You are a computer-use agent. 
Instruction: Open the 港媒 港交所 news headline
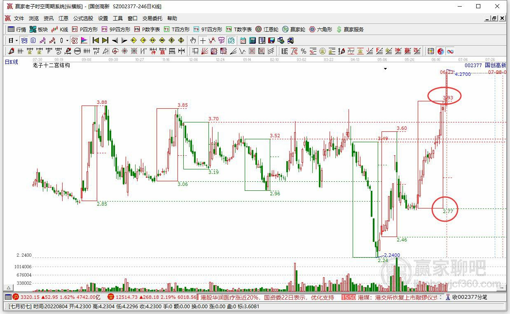coord(397,297)
